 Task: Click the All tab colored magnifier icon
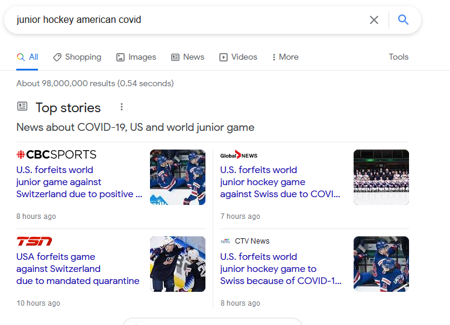point(20,57)
